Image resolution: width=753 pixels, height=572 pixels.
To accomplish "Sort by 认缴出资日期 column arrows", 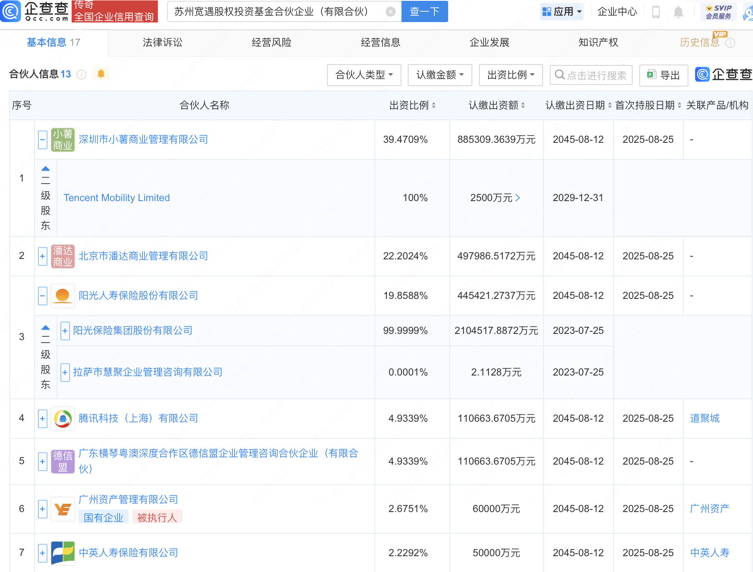I will pyautogui.click(x=610, y=105).
